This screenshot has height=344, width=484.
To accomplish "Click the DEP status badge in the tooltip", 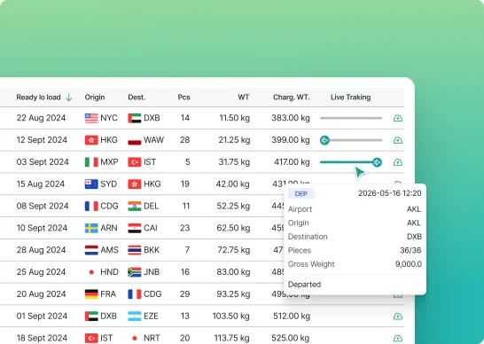I will (301, 193).
